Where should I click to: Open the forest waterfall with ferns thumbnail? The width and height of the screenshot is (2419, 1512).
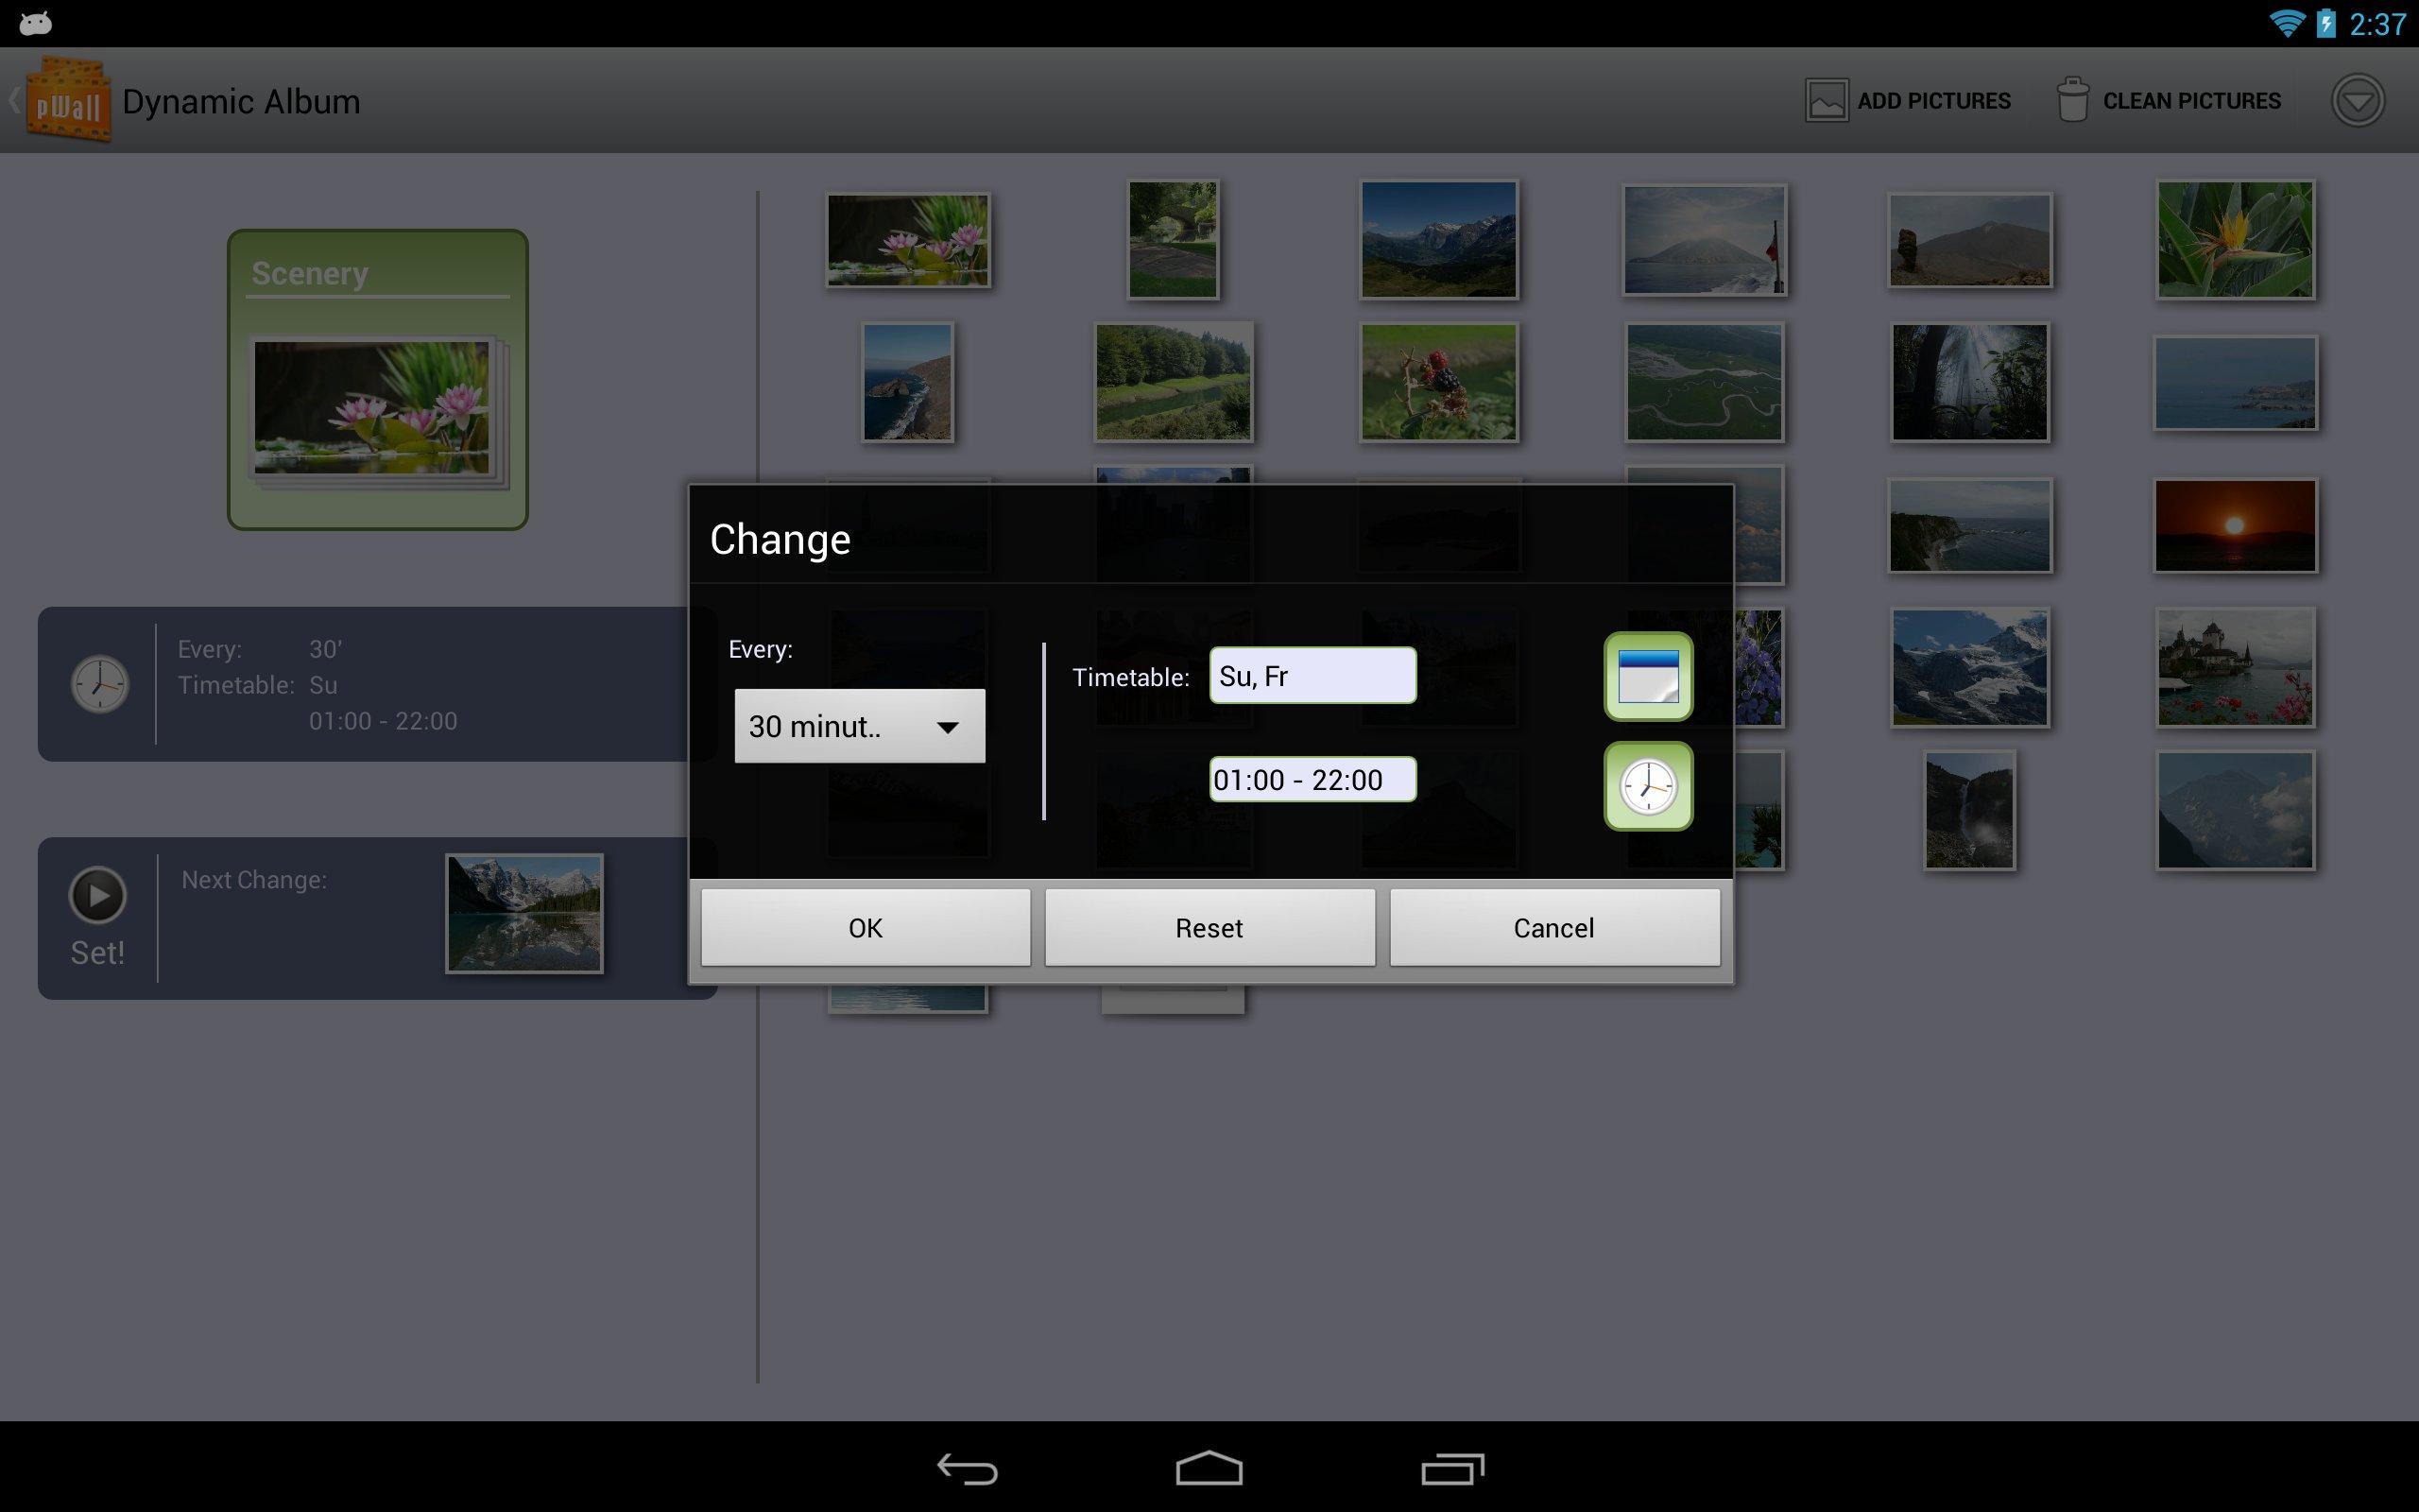[1969, 382]
